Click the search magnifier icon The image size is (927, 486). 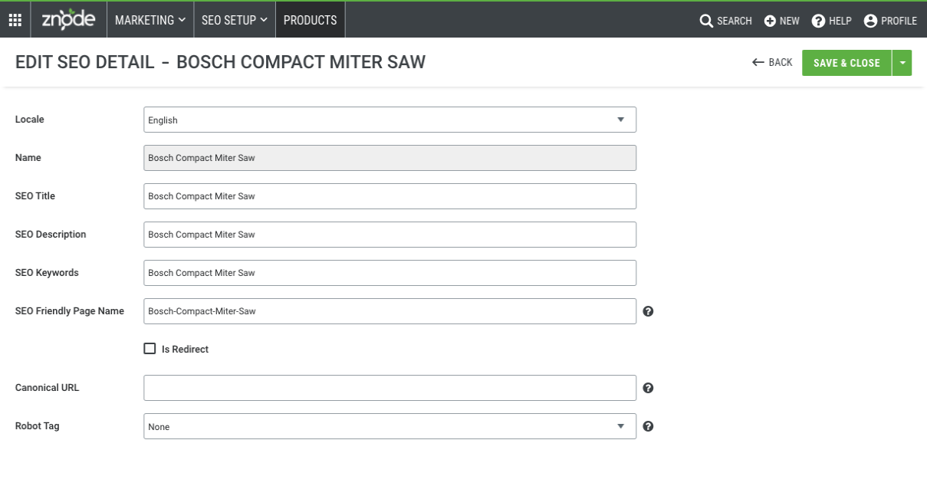tap(706, 21)
